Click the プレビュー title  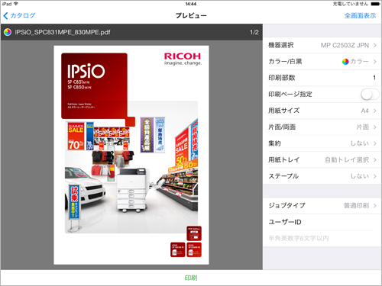coord(191,15)
